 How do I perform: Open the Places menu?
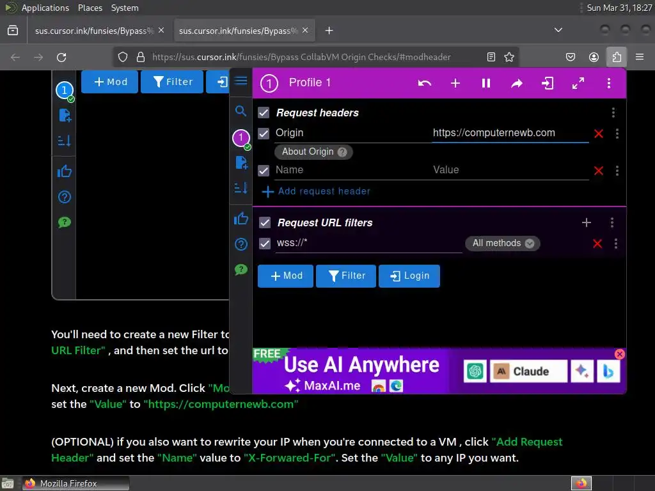pos(90,8)
